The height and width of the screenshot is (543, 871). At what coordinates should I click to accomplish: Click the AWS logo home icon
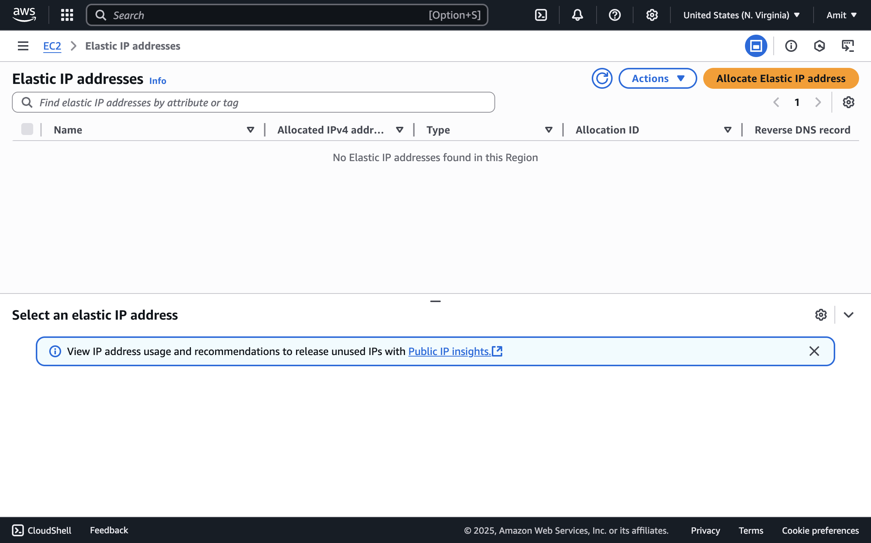point(24,15)
